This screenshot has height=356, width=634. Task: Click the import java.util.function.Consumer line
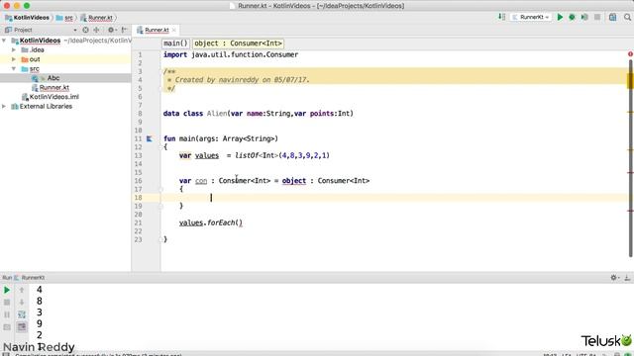click(231, 54)
